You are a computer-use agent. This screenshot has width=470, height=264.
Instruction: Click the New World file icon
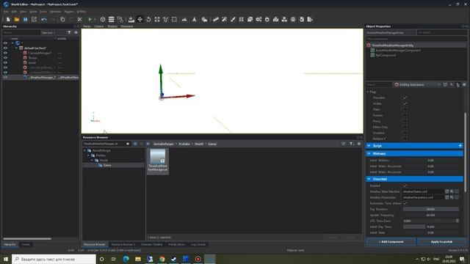pyautogui.click(x=8, y=20)
